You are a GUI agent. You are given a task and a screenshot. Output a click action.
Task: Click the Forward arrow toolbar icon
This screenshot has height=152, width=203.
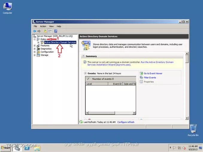[39, 31]
